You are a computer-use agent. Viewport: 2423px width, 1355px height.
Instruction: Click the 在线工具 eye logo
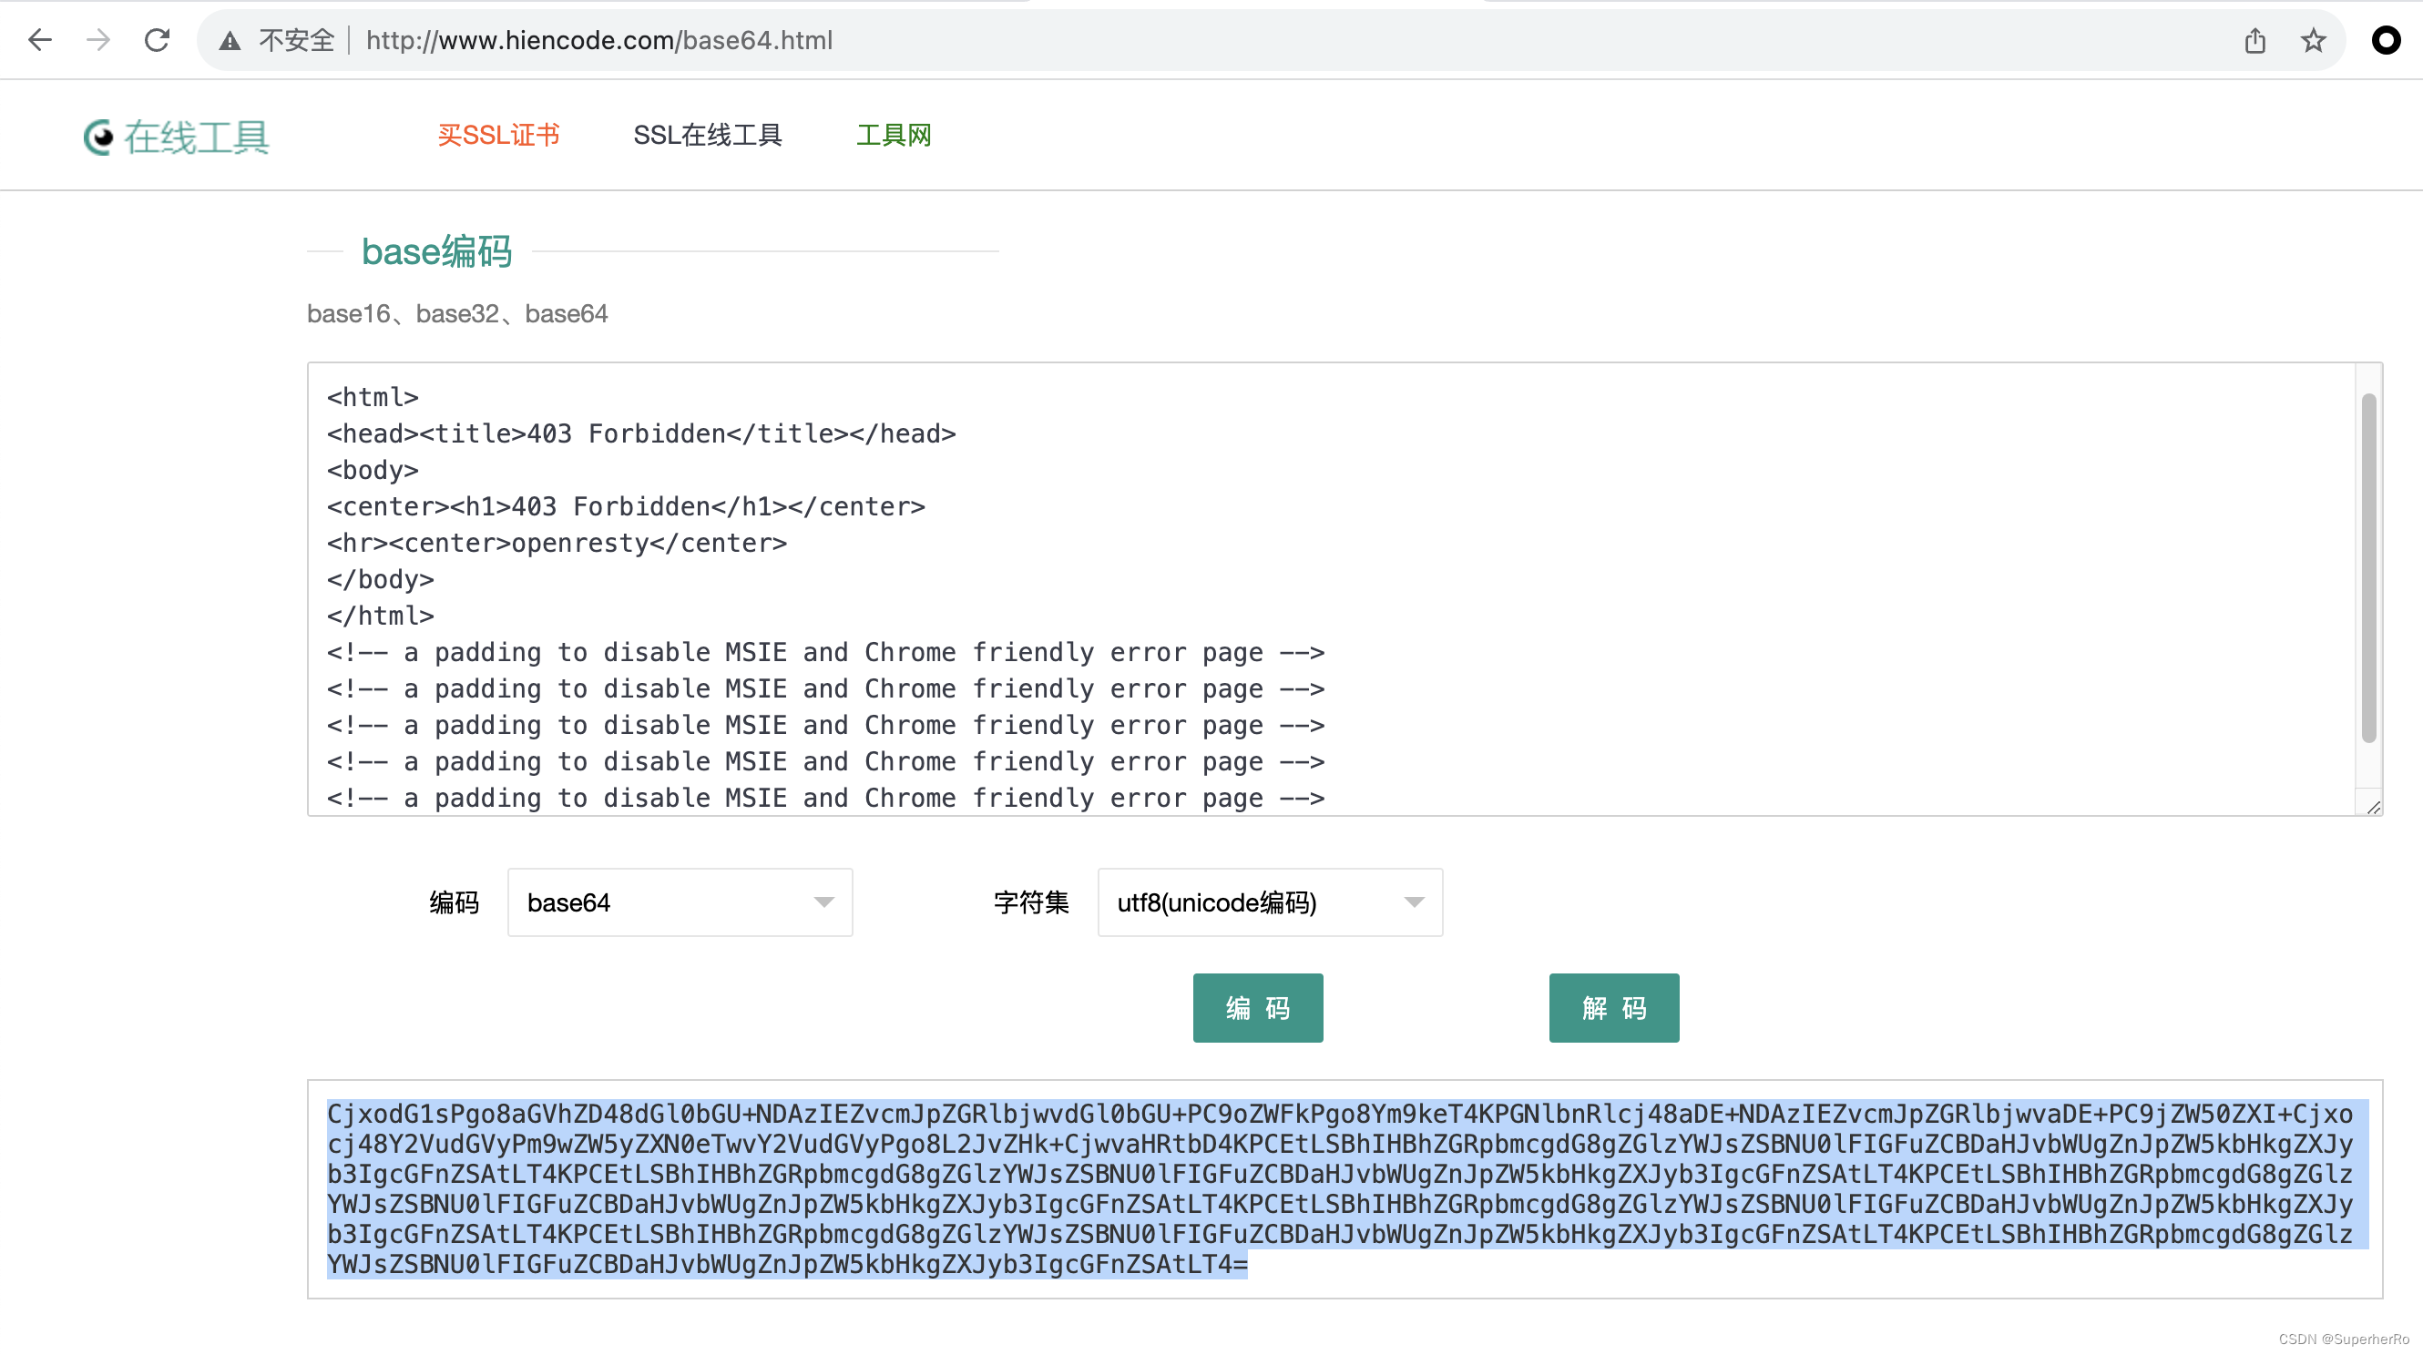point(98,138)
